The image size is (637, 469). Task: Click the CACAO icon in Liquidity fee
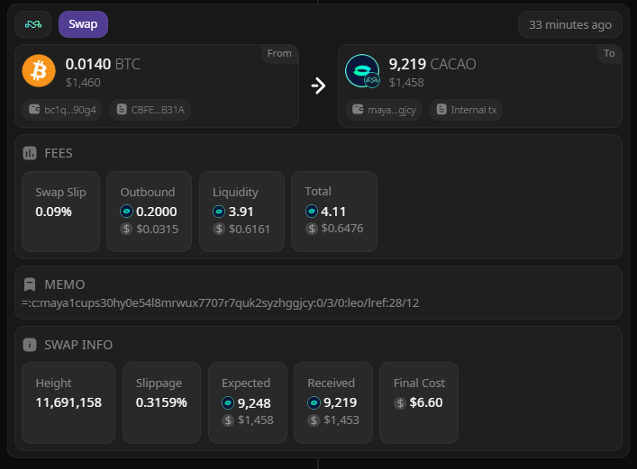(x=219, y=212)
